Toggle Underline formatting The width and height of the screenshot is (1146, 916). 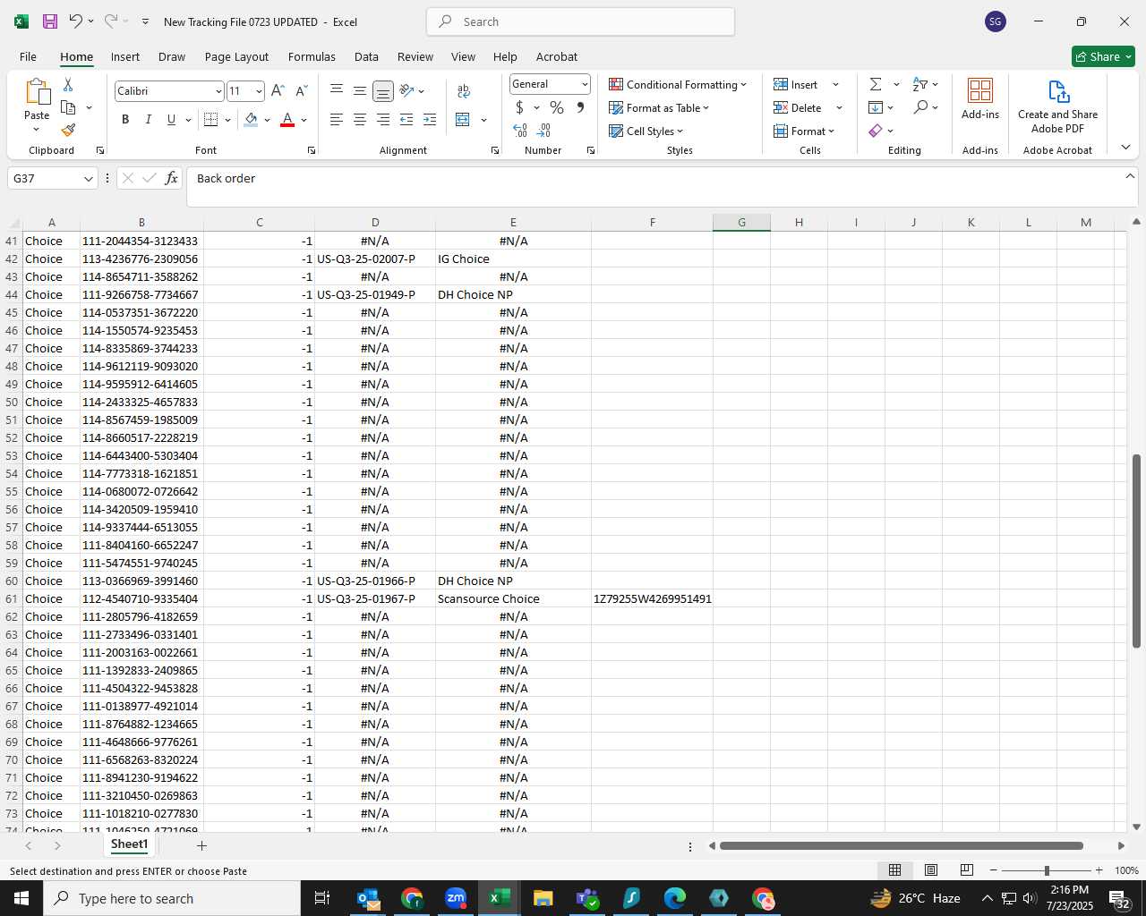click(x=171, y=120)
